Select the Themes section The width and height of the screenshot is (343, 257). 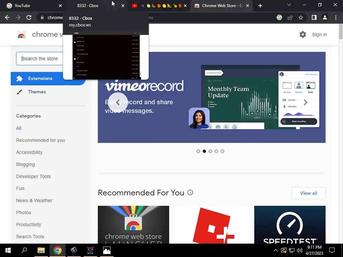tap(37, 92)
